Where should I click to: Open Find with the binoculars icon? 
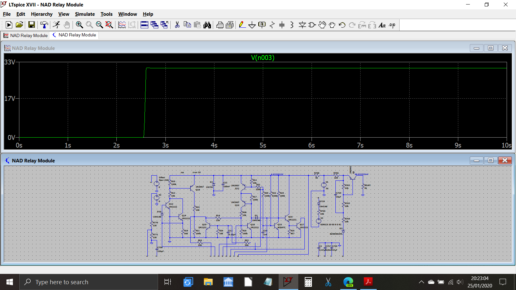click(207, 25)
